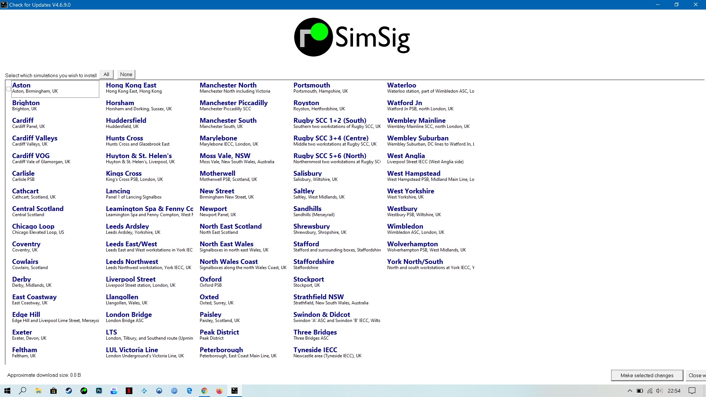Open the Wi-Fi network icon
This screenshot has height=397, width=706.
coord(650,391)
